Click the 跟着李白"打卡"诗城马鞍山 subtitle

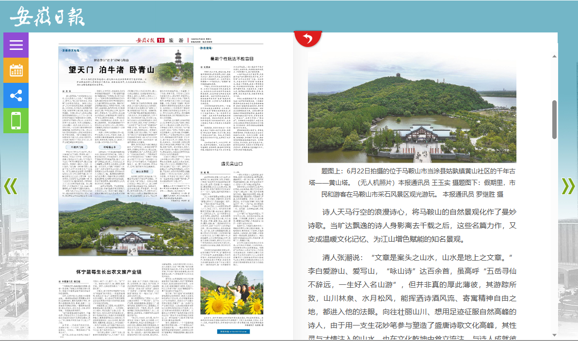[112, 60]
